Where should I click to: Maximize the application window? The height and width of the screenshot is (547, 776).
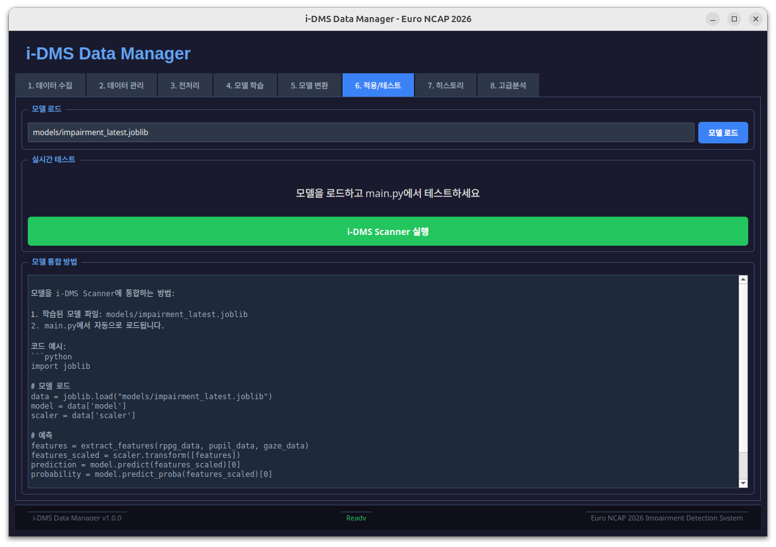(x=734, y=18)
